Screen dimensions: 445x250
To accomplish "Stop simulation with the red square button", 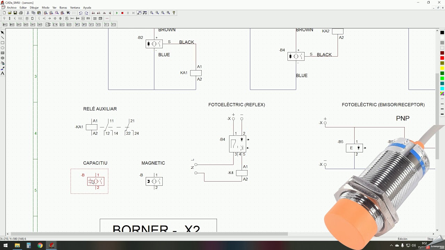I will pos(122,13).
